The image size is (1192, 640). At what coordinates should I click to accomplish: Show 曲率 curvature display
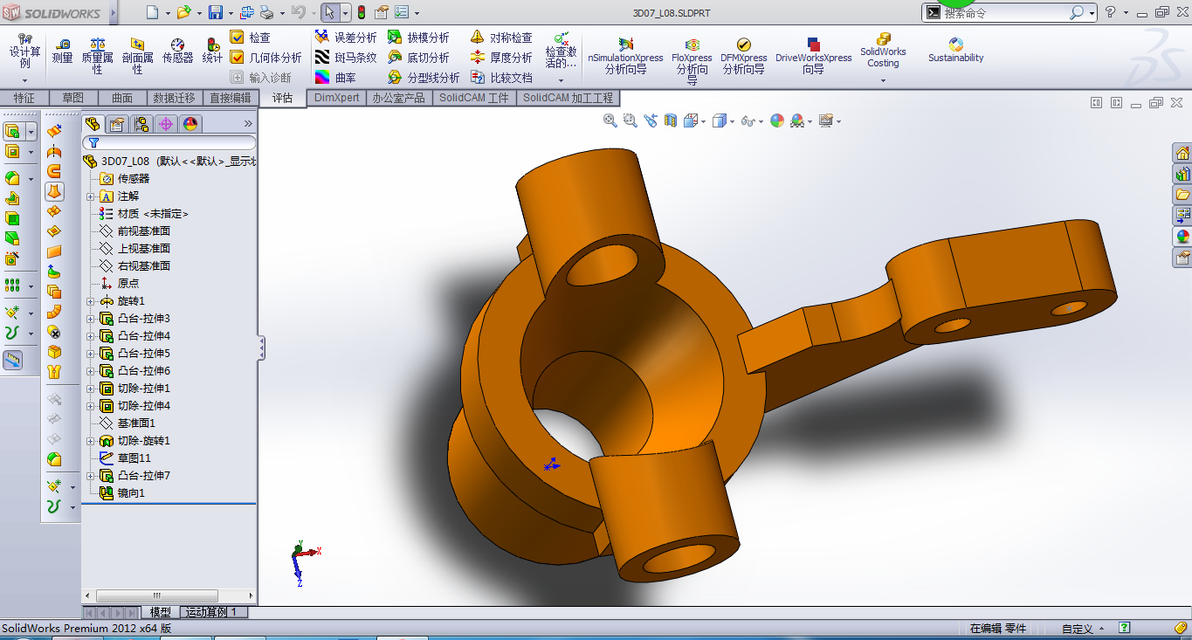336,78
